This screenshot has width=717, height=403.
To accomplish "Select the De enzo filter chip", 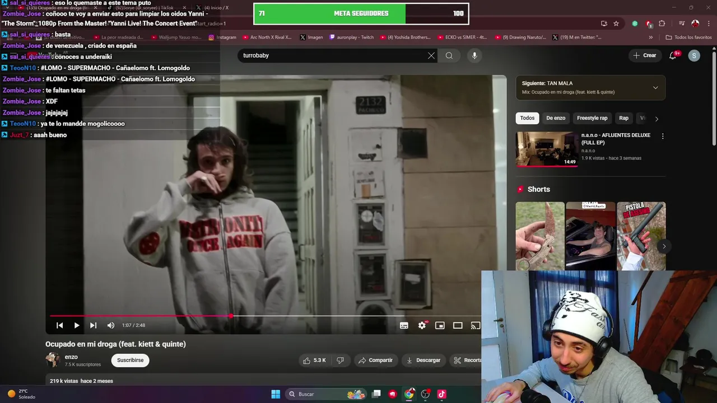I will pyautogui.click(x=556, y=118).
